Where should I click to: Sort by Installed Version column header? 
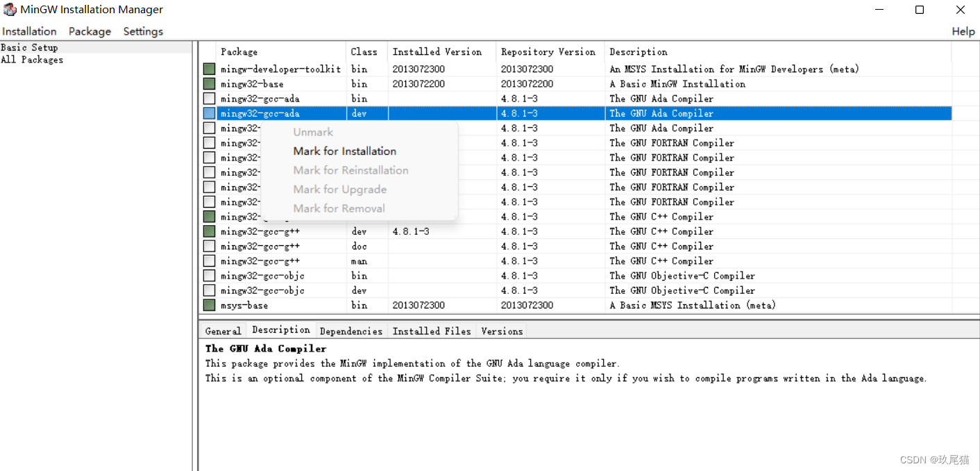click(x=441, y=51)
